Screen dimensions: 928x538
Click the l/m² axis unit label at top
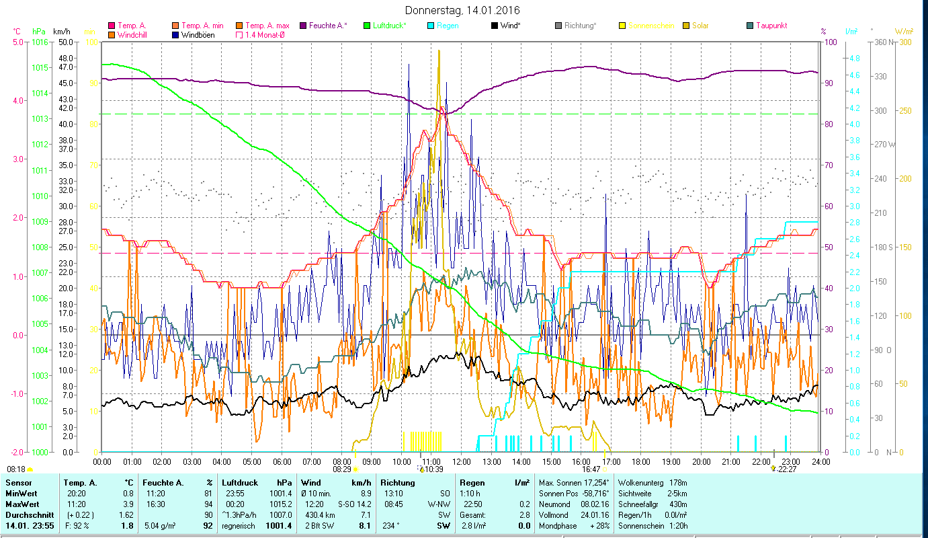(x=851, y=32)
